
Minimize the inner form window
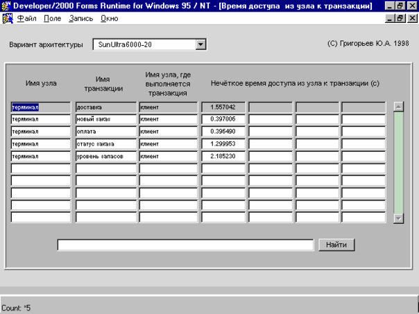pos(390,18)
